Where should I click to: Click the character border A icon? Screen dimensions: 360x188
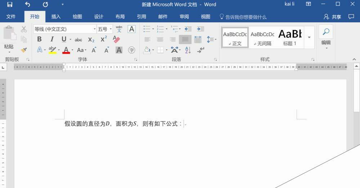[131, 29]
